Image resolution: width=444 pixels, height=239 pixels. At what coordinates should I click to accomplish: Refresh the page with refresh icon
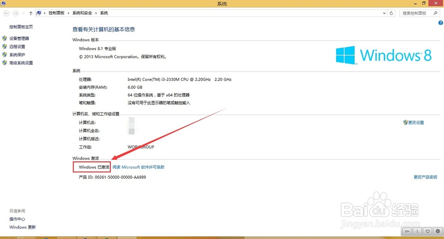coord(391,13)
